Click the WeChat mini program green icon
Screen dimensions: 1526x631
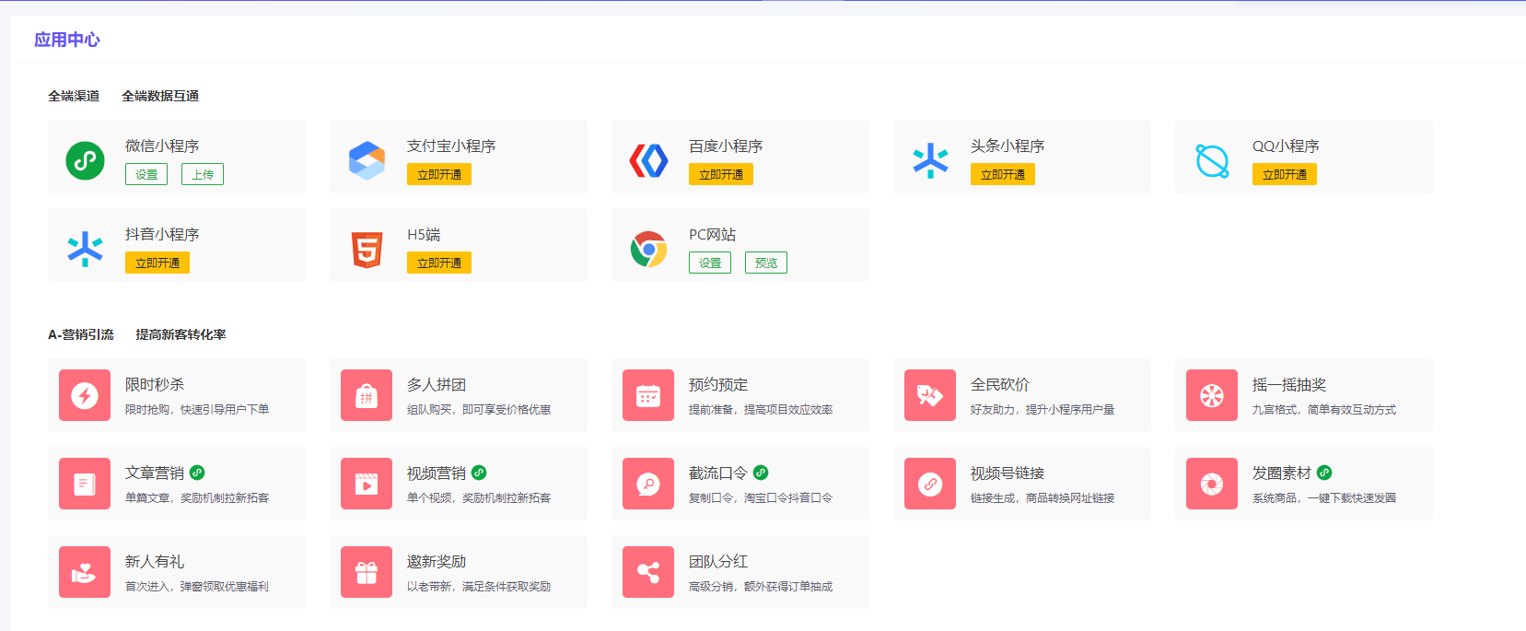85,160
